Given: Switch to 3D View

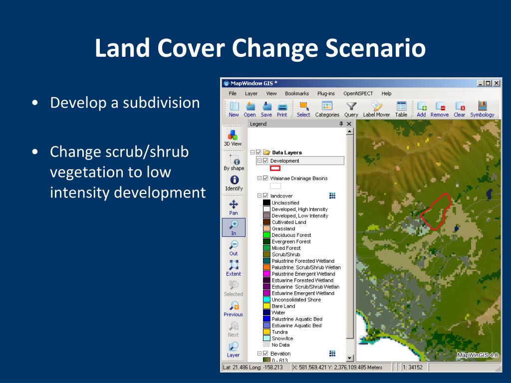Looking at the screenshot, I should click(233, 138).
